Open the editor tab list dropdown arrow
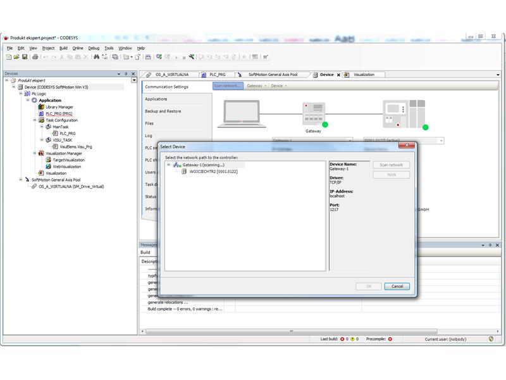The width and height of the screenshot is (506, 380). [x=498, y=75]
